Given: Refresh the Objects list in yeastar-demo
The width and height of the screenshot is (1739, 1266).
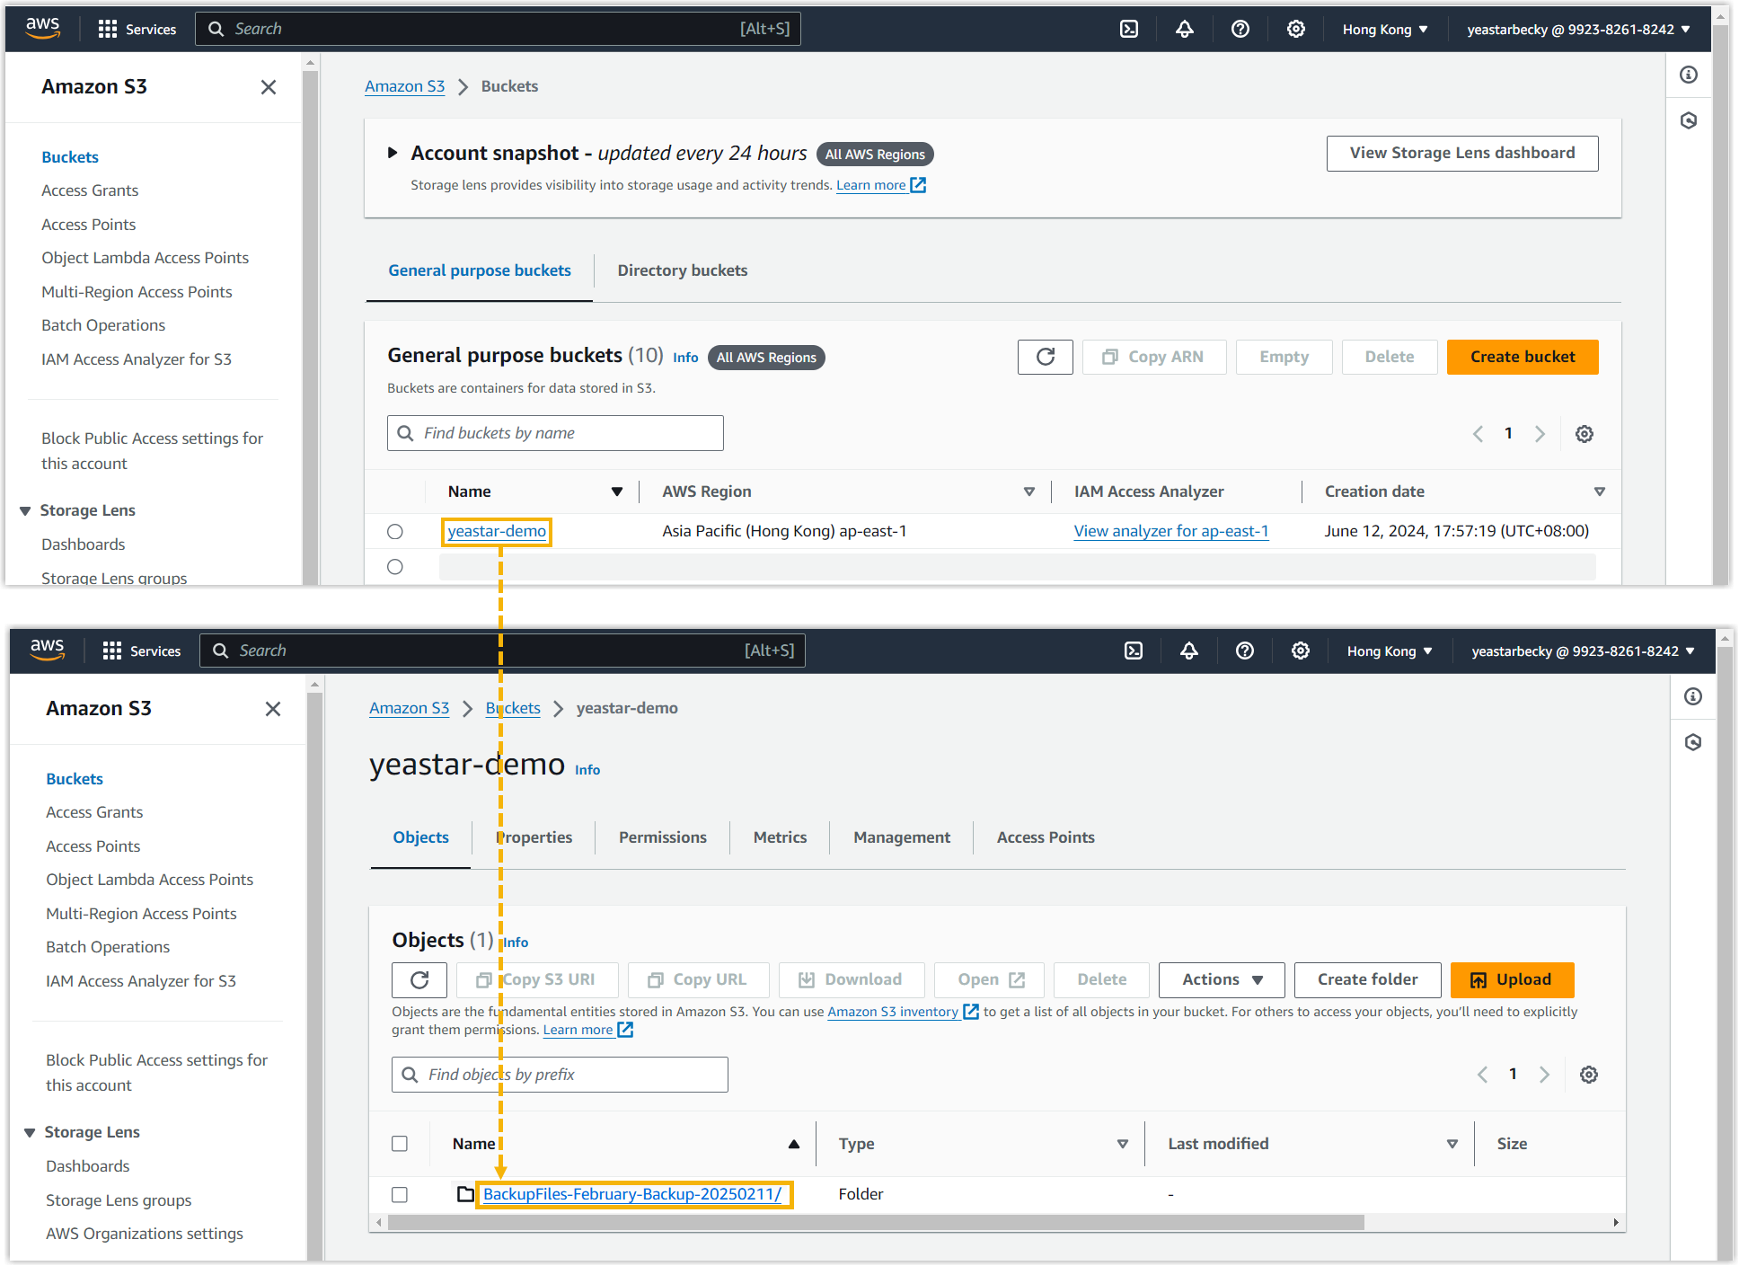Looking at the screenshot, I should 419,979.
